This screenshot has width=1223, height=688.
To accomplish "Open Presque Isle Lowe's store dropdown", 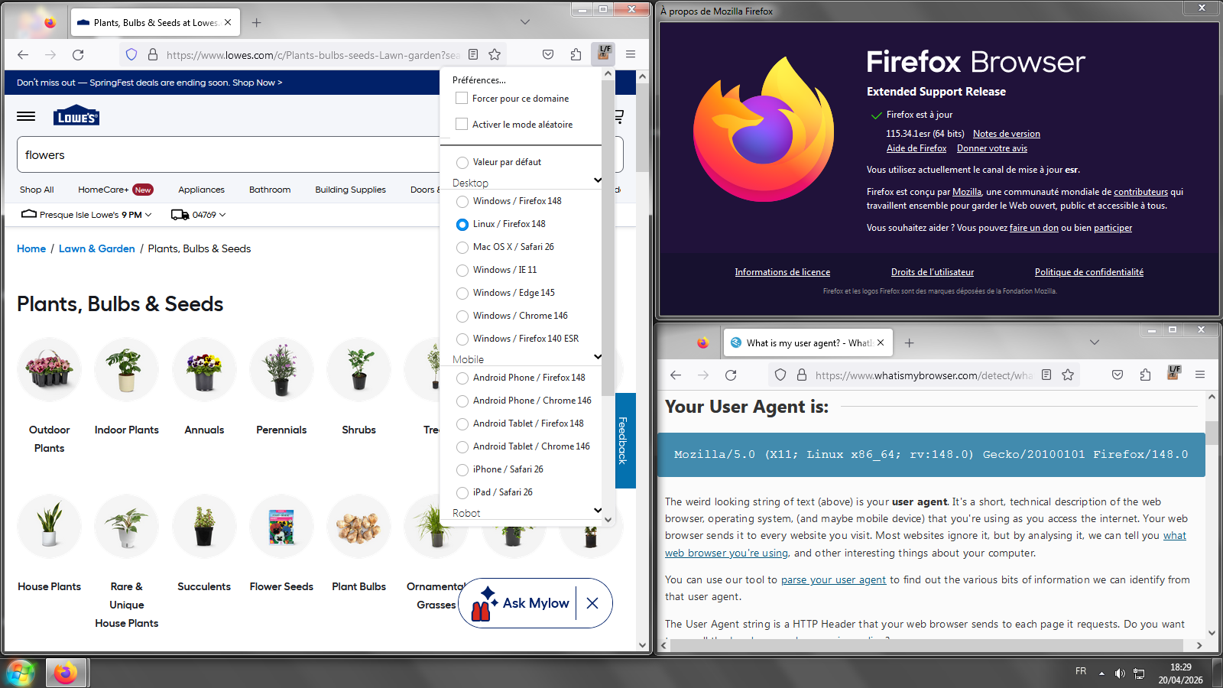I will click(87, 215).
